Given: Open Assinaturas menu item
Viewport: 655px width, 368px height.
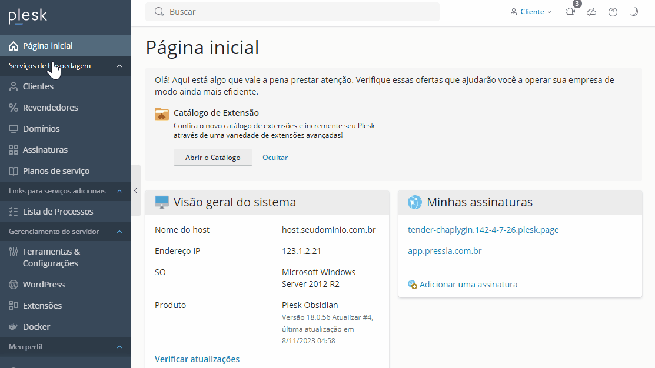Looking at the screenshot, I should 65,150.
